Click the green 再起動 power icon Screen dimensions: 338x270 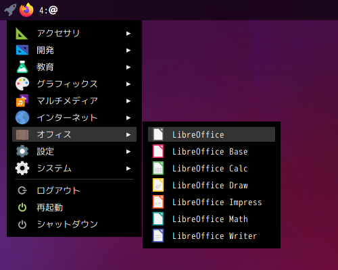pyautogui.click(x=22, y=207)
